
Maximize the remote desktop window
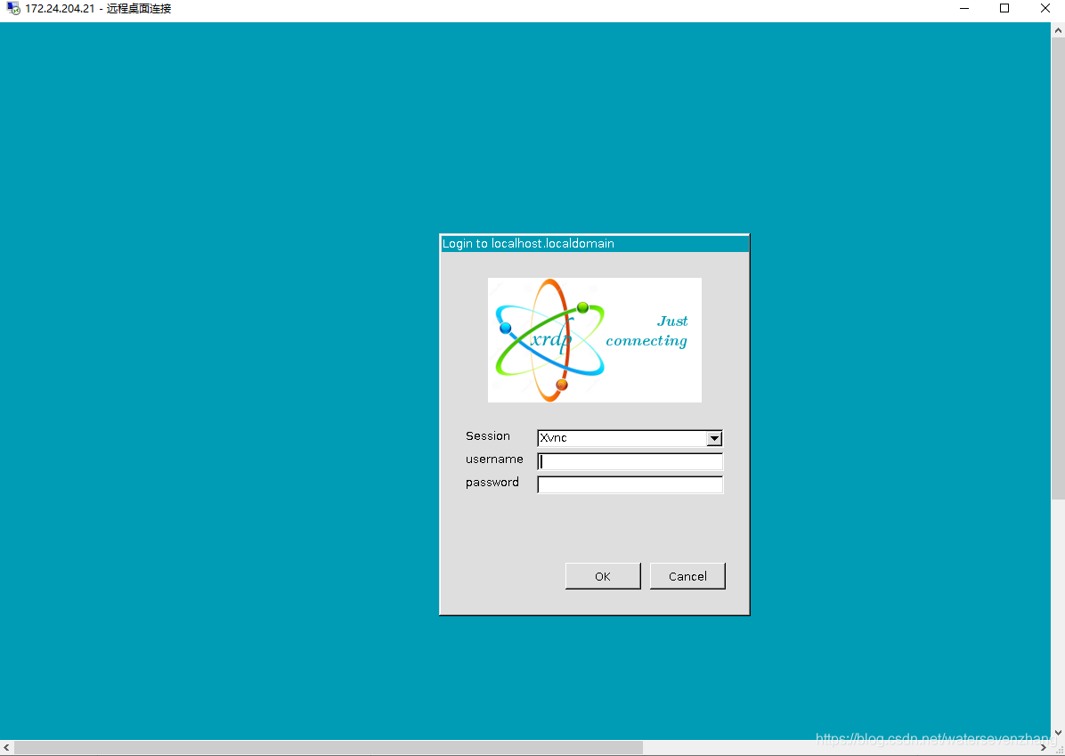(1004, 9)
